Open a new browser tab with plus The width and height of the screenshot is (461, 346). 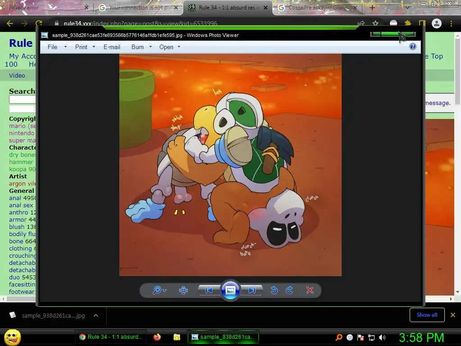pyautogui.click(x=372, y=8)
